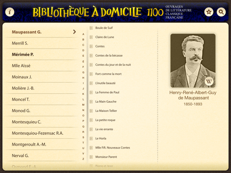Screen dimensions: 231x173
Task: Jump to letter M in alphabet index
Action: (83, 105)
